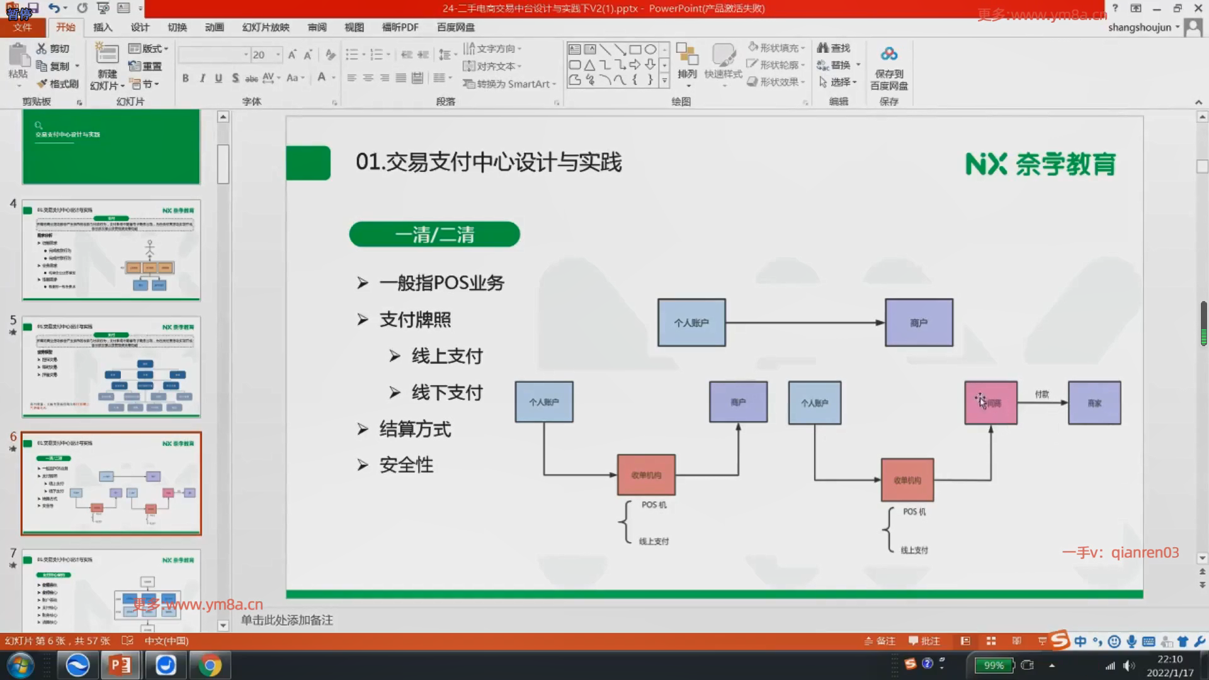1209x680 pixels.
Task: Toggle underline formatting
Action: point(219,78)
